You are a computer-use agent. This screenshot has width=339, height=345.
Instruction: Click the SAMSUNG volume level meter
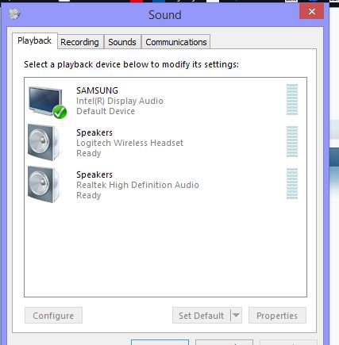[292, 100]
